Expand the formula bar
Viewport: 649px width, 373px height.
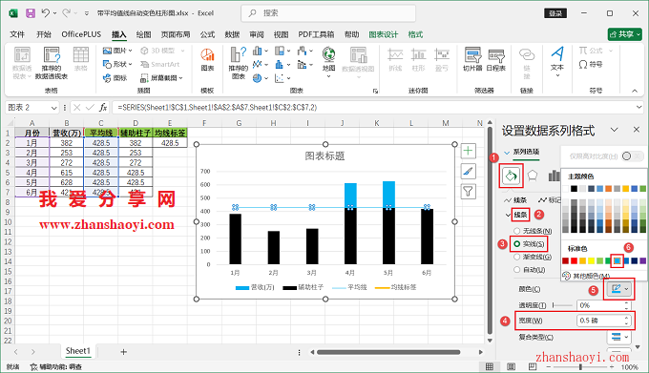(639, 108)
